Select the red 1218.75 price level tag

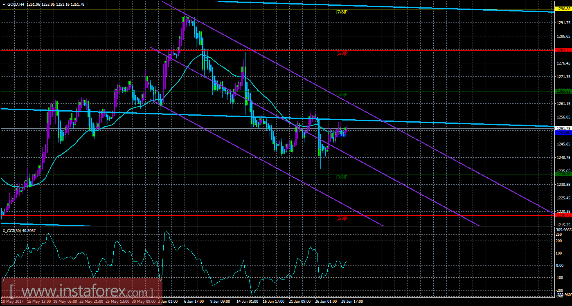coord(563,215)
